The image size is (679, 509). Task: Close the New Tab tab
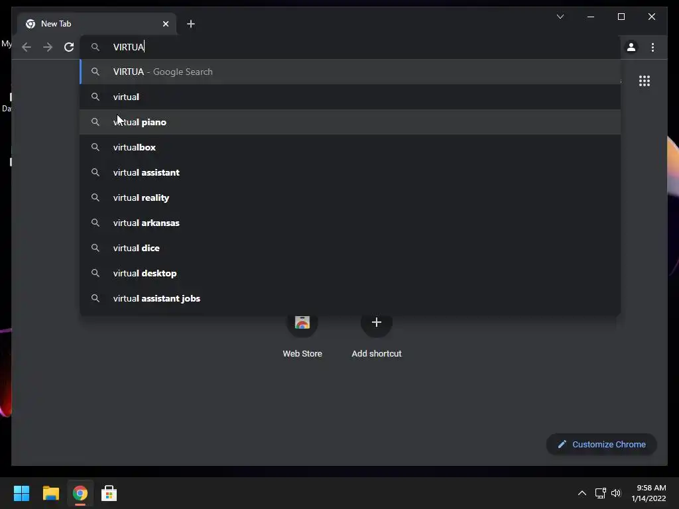click(165, 24)
